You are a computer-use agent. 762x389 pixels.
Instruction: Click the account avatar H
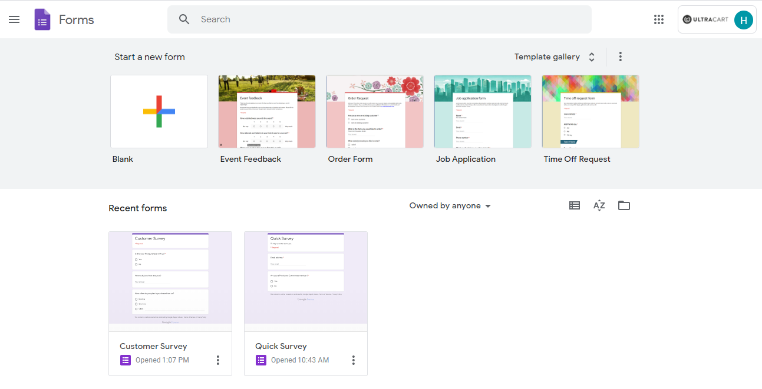pos(744,19)
